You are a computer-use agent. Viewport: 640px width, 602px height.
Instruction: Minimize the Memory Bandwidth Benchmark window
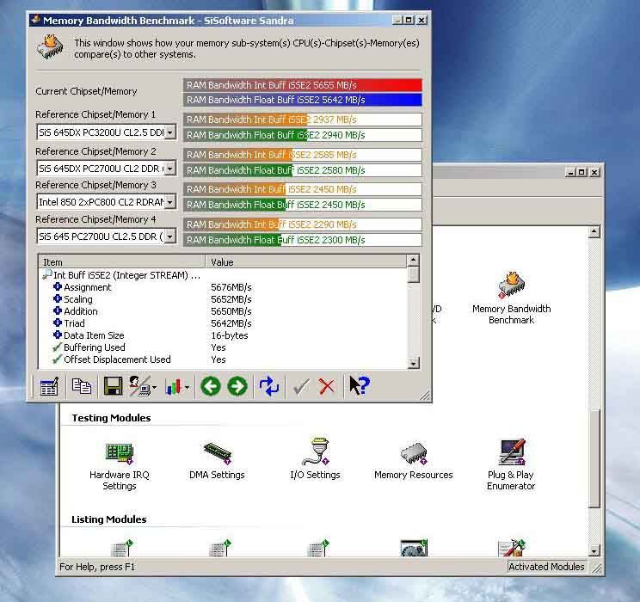(x=397, y=20)
